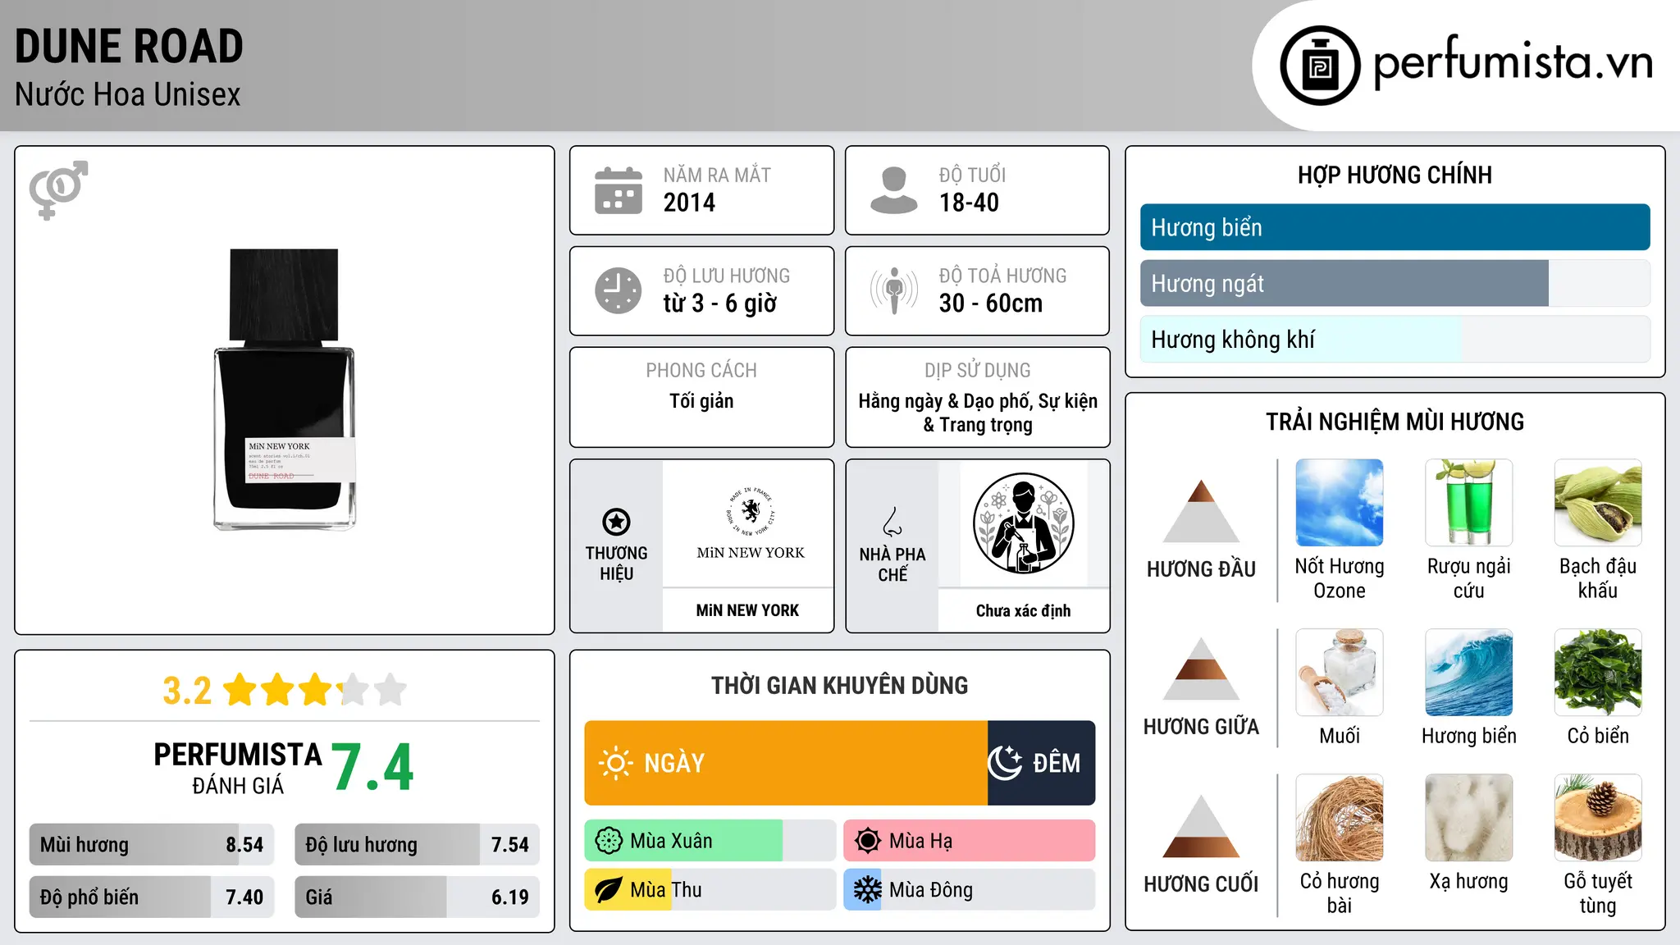Click the Giá 6.19 score bar

(417, 897)
